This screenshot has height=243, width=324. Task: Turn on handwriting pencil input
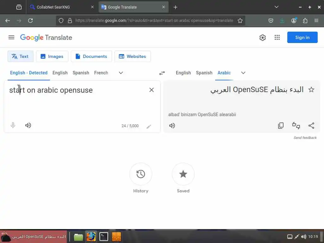149,127
